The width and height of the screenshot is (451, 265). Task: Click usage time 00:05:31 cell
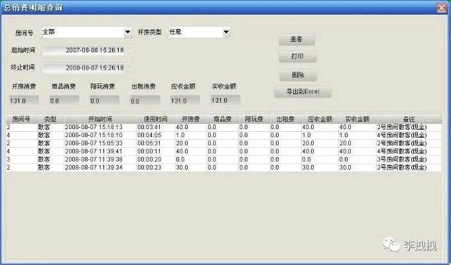click(156, 143)
